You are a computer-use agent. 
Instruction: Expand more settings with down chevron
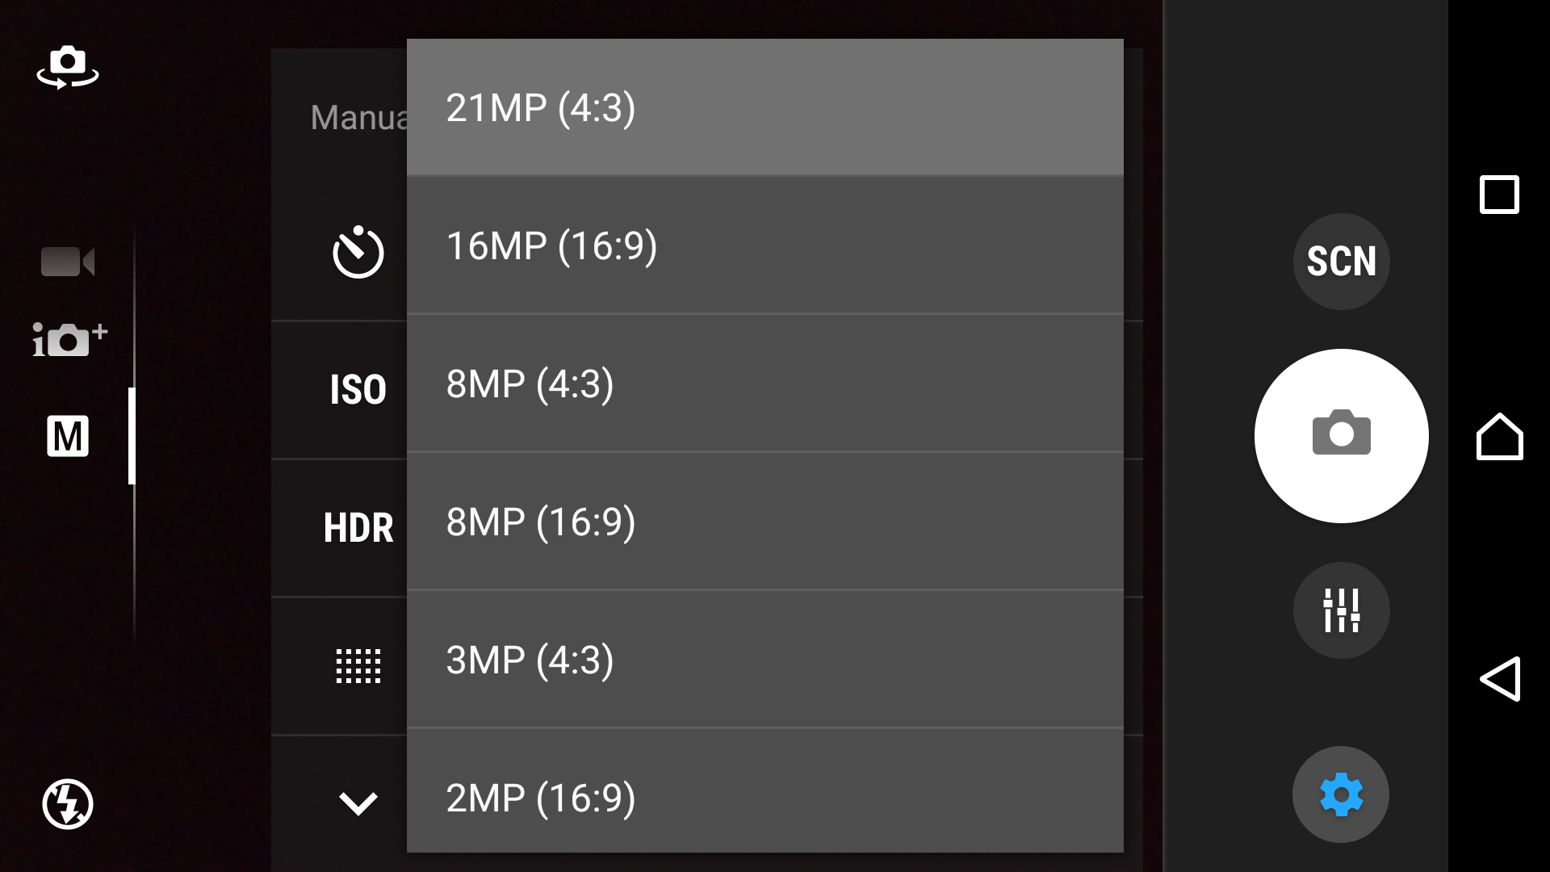coord(358,803)
